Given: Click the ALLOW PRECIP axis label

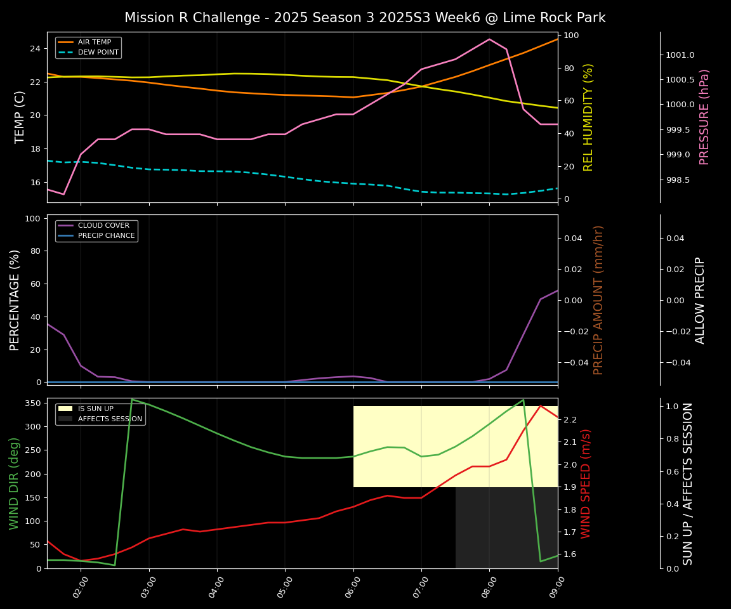Looking at the screenshot, I should pyautogui.click(x=699, y=301).
